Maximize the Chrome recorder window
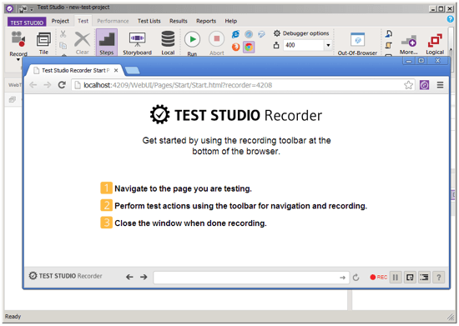The height and width of the screenshot is (326, 459). click(421, 61)
